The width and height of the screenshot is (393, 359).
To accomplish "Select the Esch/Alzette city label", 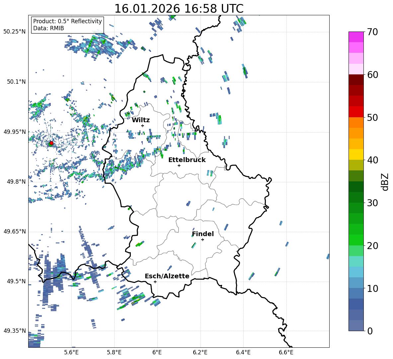I will point(167,276).
